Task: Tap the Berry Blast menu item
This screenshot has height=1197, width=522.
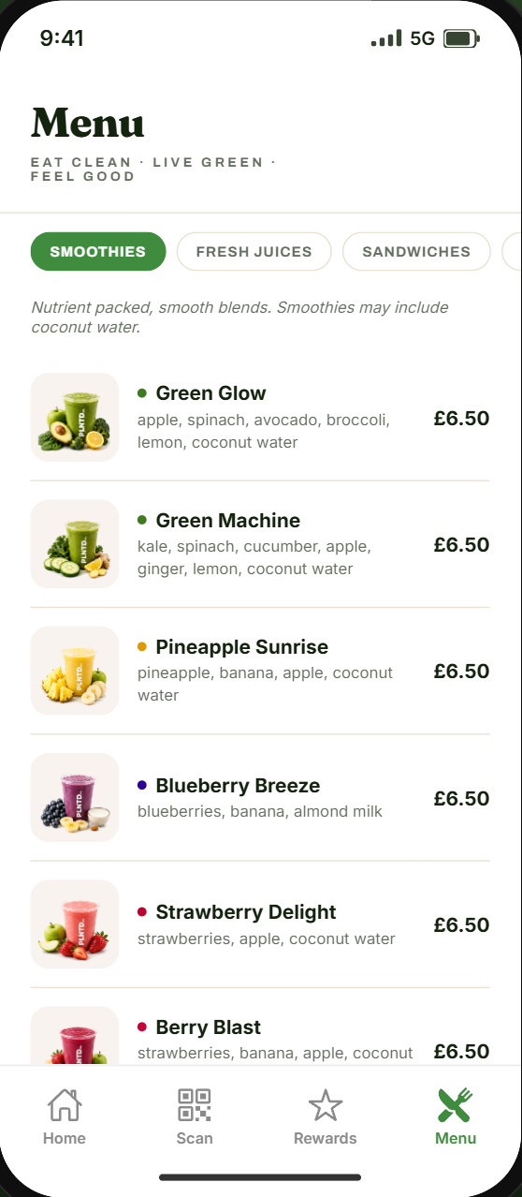Action: 260,1036
